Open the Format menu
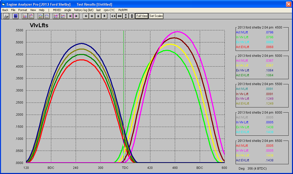This screenshot has width=293, height=174. [x=23, y=10]
